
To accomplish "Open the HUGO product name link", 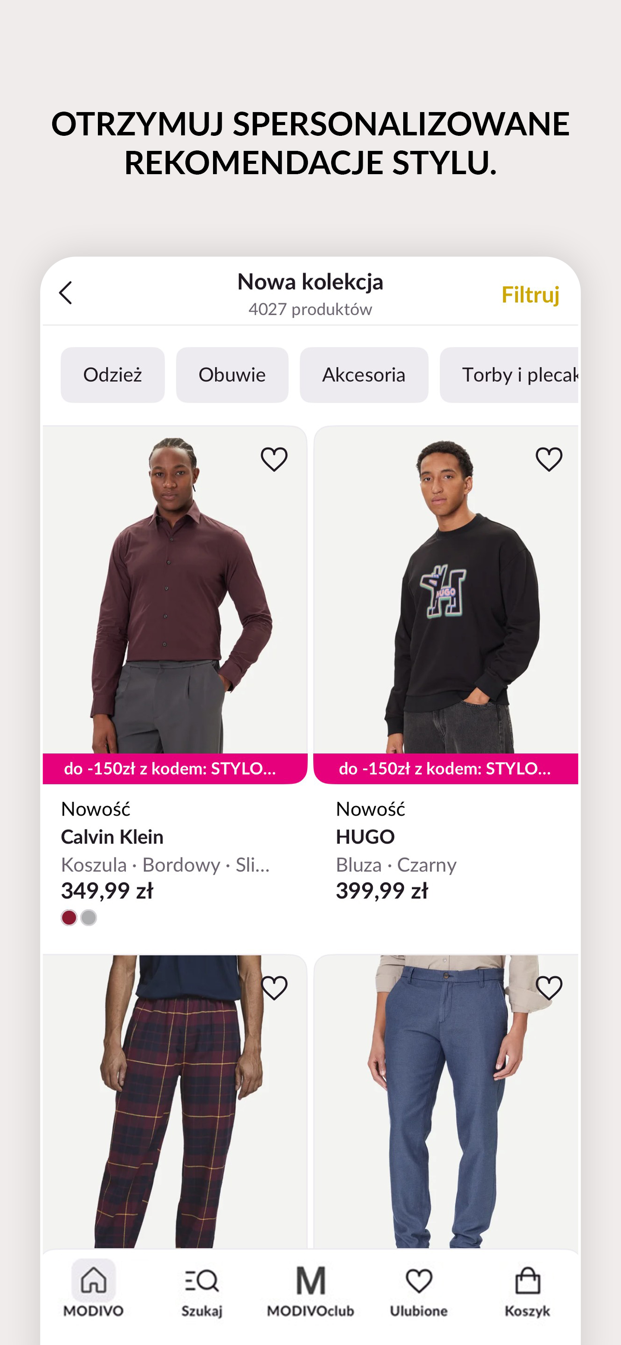I will pyautogui.click(x=365, y=837).
